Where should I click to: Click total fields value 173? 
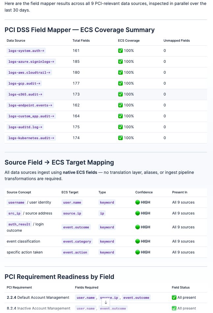[x=76, y=94]
